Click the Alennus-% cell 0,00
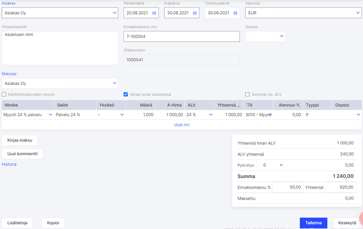Image resolution: width=363 pixels, height=229 pixels. click(x=288, y=114)
